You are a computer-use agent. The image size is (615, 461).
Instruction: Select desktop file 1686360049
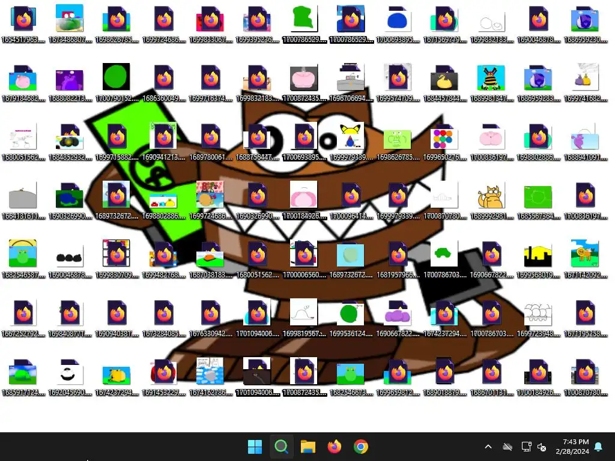[163, 82]
